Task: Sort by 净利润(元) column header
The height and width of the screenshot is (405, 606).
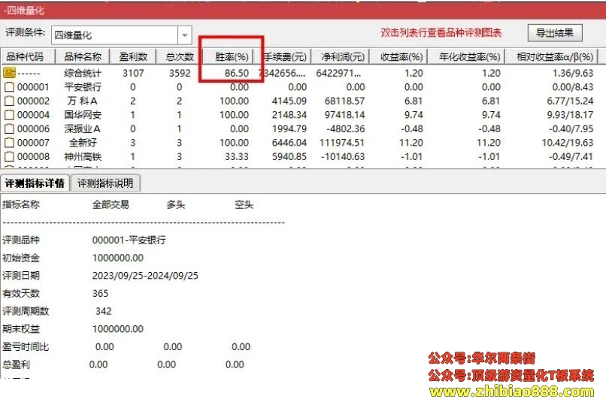Action: click(x=341, y=57)
